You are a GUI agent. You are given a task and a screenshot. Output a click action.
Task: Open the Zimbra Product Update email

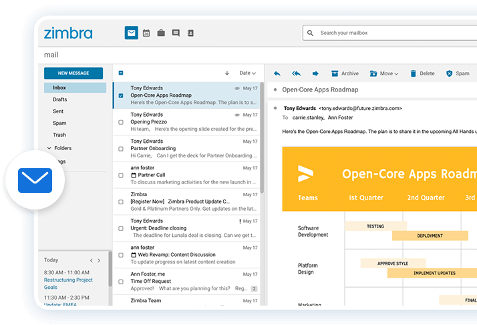(186, 202)
